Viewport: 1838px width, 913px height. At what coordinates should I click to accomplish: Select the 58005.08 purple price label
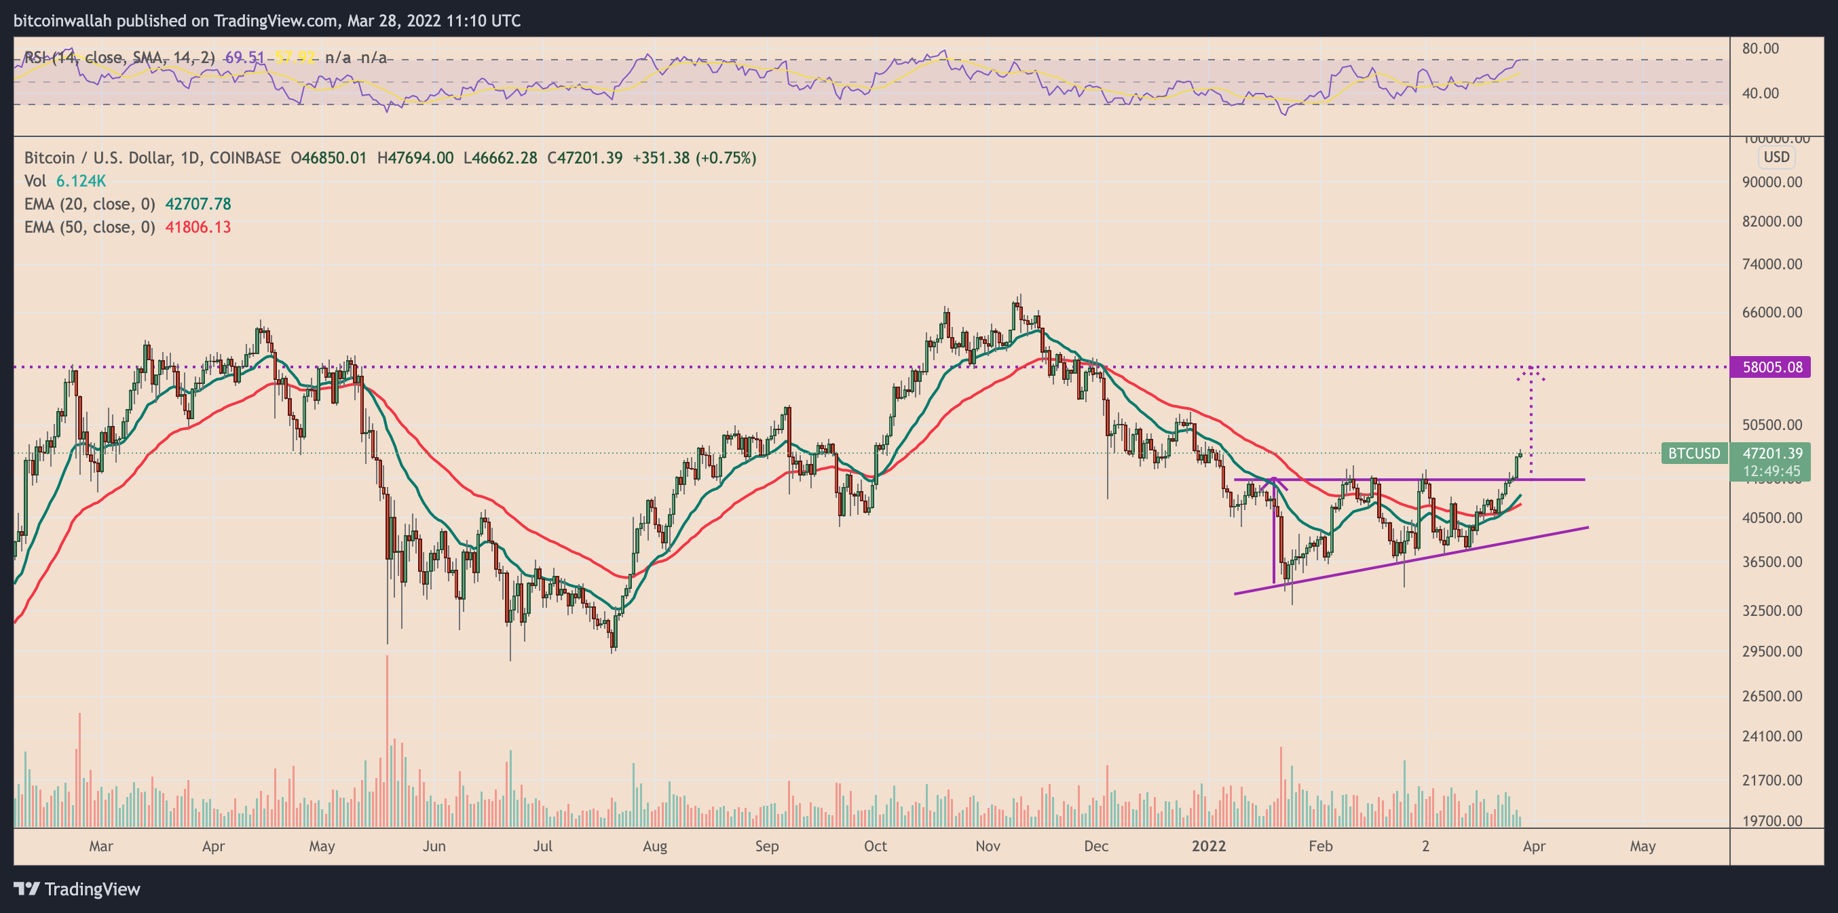point(1771,368)
